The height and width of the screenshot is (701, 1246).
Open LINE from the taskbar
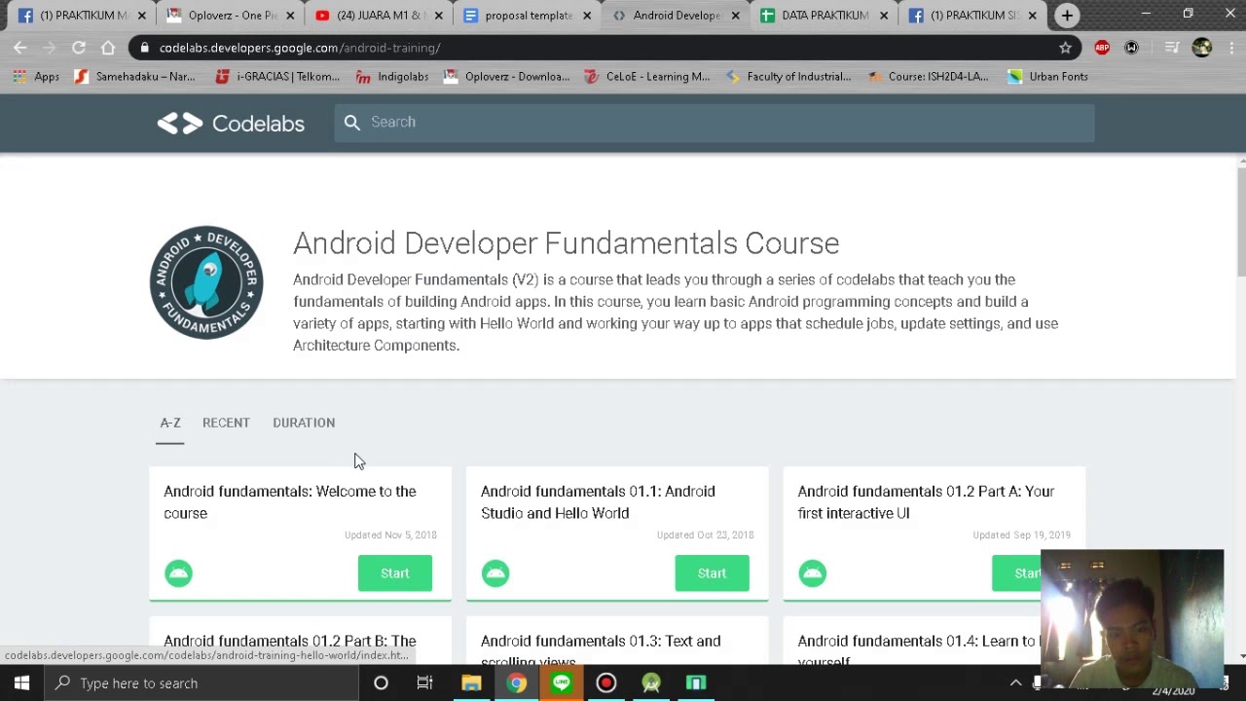coord(562,683)
